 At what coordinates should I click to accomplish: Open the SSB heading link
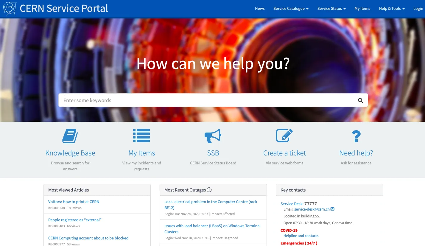coord(213,153)
